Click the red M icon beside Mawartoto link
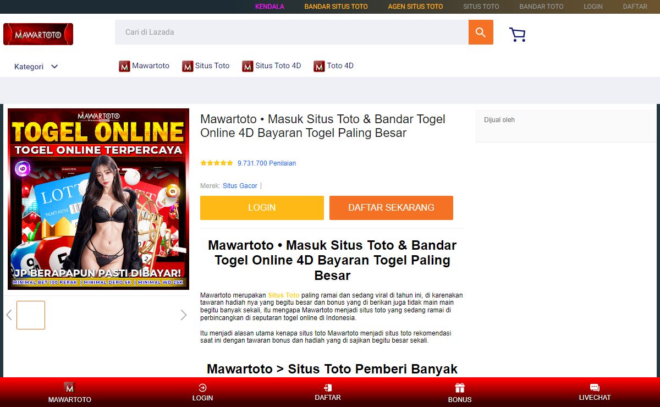660x407 pixels. point(124,66)
